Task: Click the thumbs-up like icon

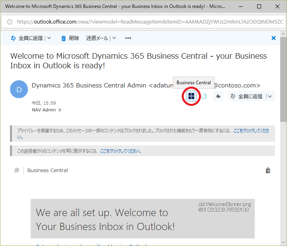Action: pos(218,96)
